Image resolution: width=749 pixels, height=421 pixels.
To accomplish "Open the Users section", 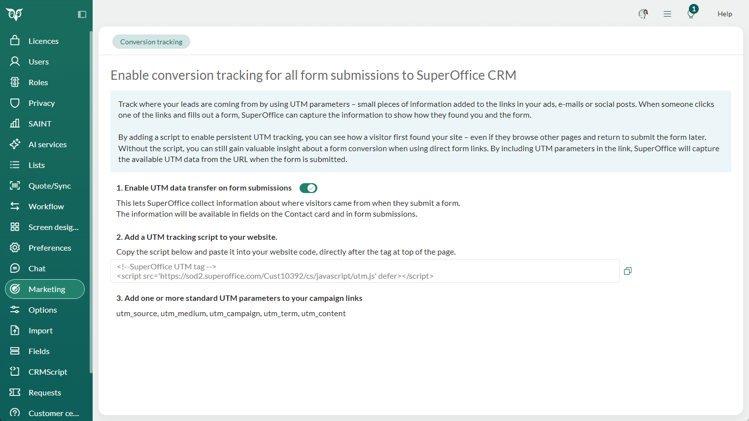I will (38, 62).
